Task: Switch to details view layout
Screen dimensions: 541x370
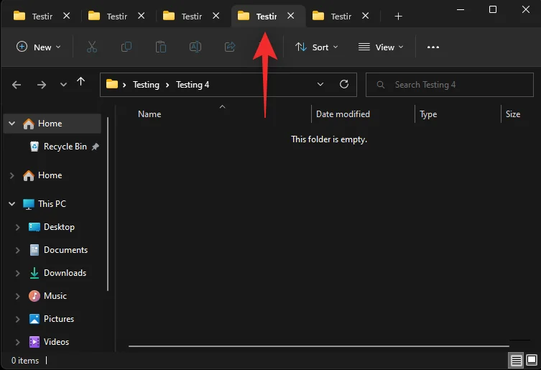Action: click(516, 359)
